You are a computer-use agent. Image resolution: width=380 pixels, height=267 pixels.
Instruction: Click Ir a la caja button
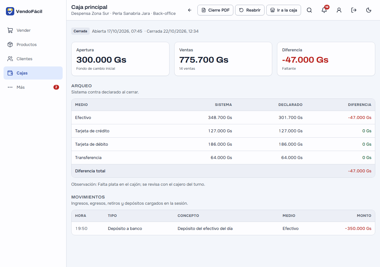284,10
